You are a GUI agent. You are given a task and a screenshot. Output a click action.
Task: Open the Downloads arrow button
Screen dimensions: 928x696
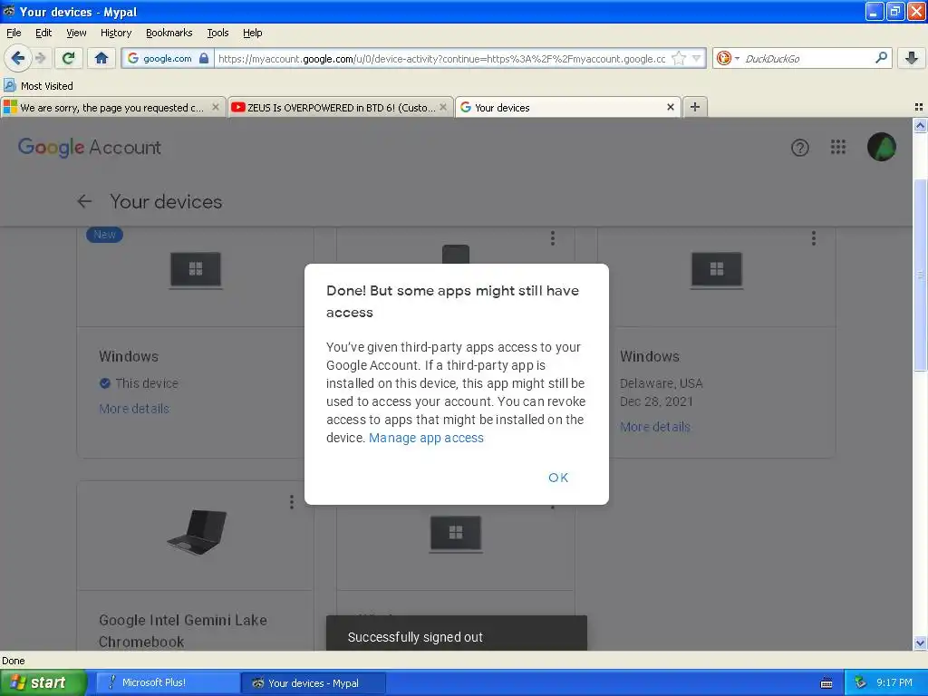pyautogui.click(x=912, y=58)
